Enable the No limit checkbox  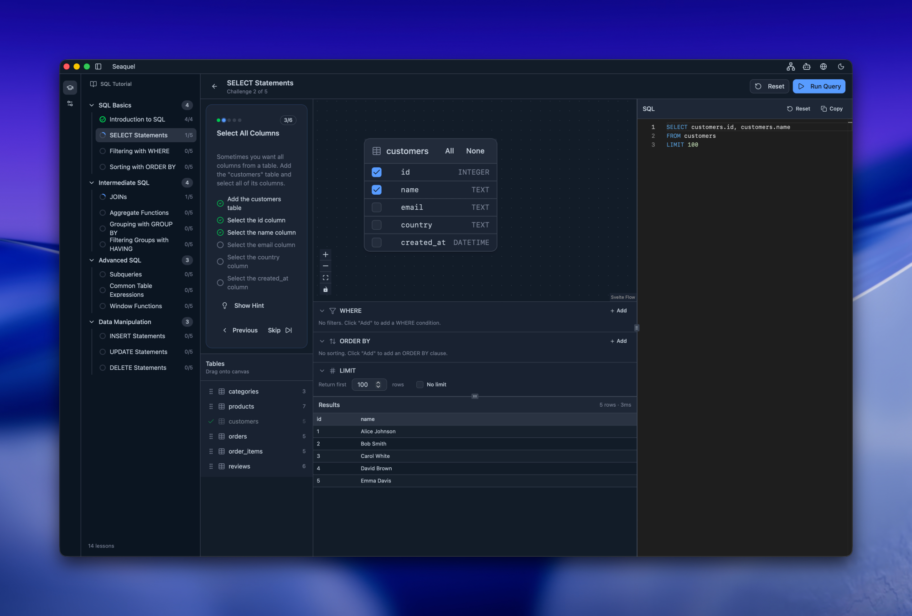coord(420,384)
